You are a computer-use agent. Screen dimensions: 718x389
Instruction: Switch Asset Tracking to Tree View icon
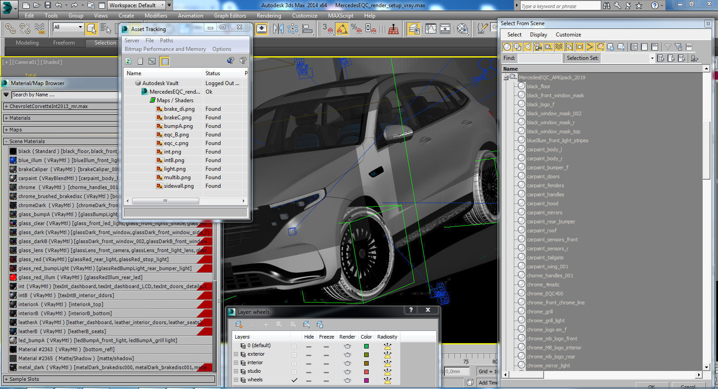click(152, 61)
